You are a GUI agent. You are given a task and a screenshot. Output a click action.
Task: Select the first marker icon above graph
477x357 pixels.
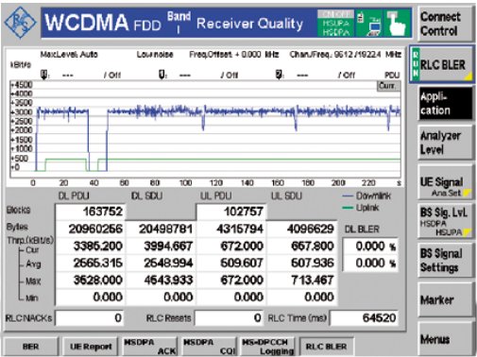click(44, 75)
